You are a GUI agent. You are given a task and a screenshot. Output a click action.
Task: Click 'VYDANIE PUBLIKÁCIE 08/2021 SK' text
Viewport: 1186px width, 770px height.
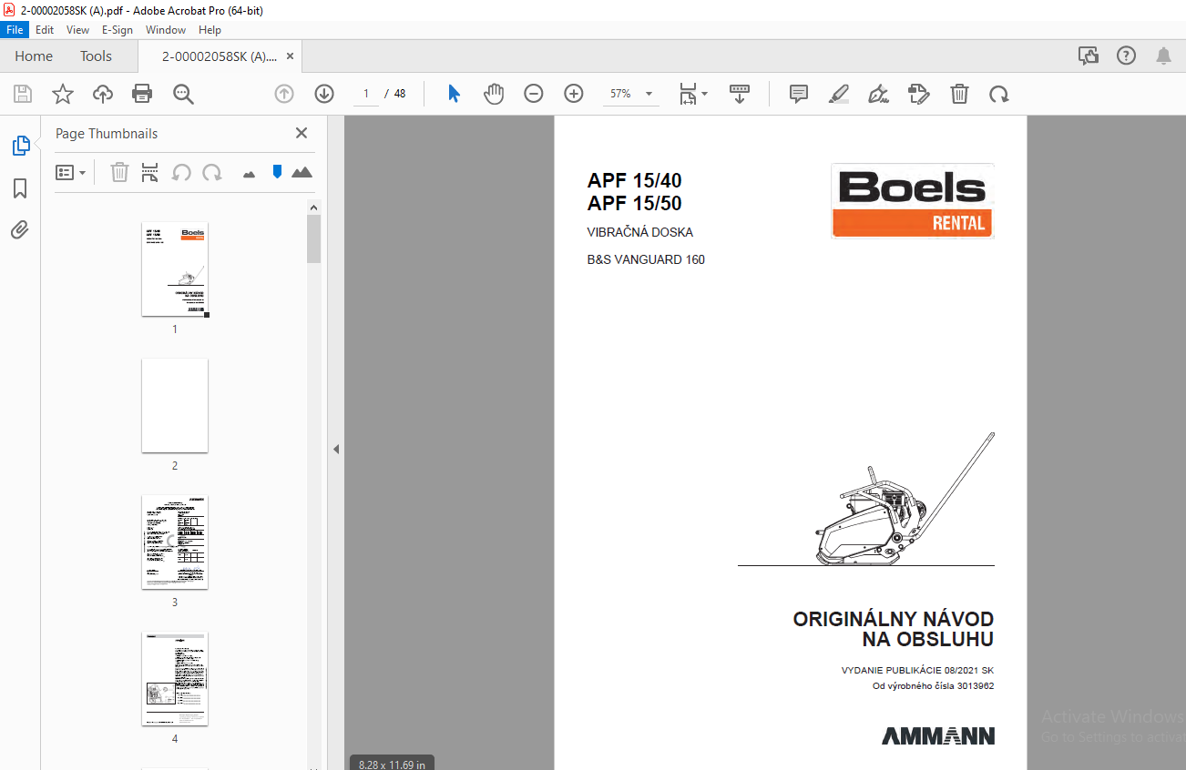[918, 671]
